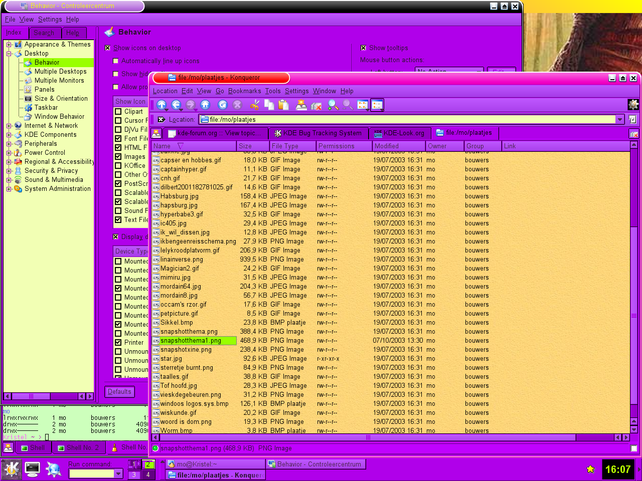Click the Copy icon in Konqueror toolbar
Screen dimensions: 642x481
(x=269, y=105)
